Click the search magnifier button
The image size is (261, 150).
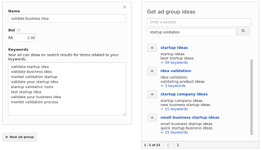point(243,31)
